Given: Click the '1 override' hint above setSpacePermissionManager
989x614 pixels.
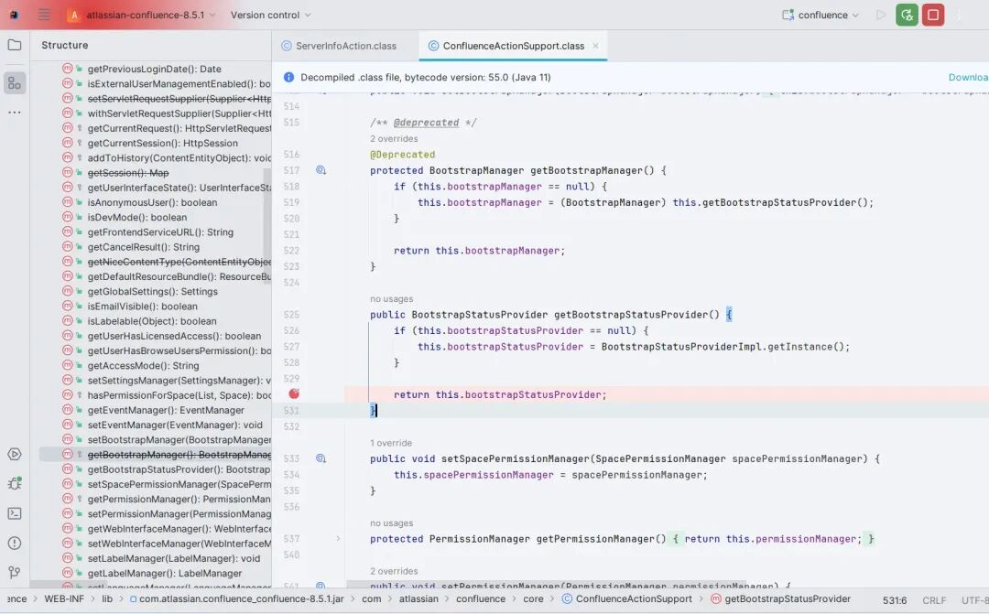Looking at the screenshot, I should click(391, 443).
